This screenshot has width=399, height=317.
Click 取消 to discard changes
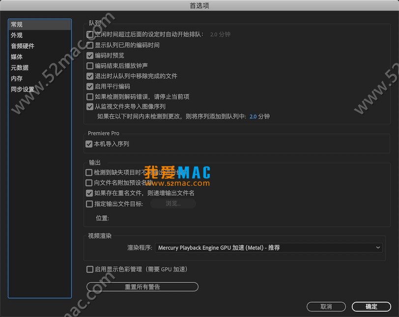(x=326, y=307)
